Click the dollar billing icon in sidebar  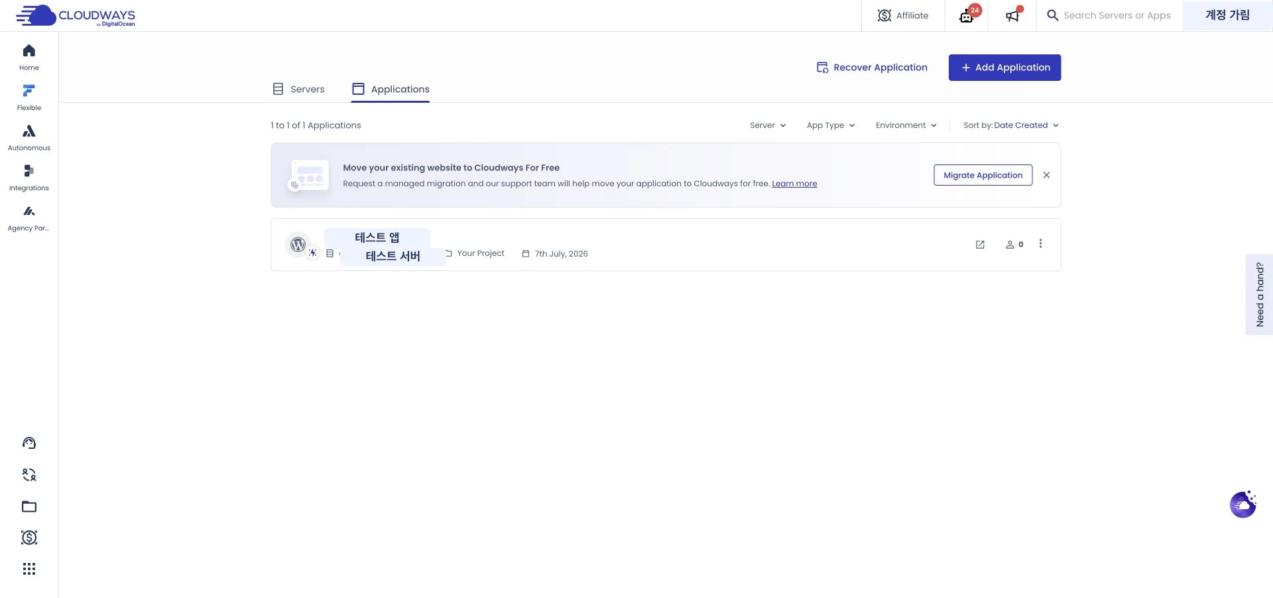click(x=29, y=538)
